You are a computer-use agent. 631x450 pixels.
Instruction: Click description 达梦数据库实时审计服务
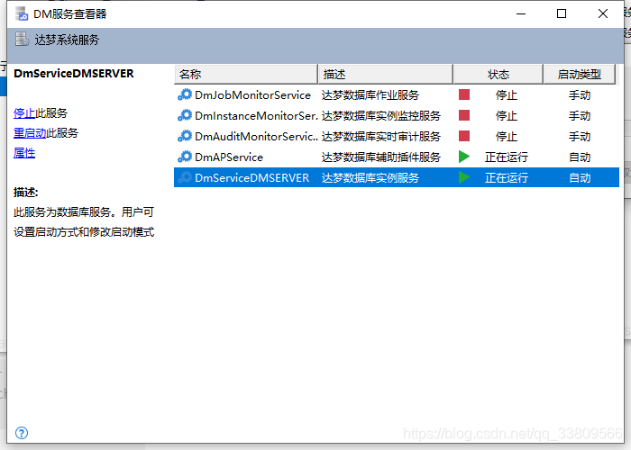381,136
